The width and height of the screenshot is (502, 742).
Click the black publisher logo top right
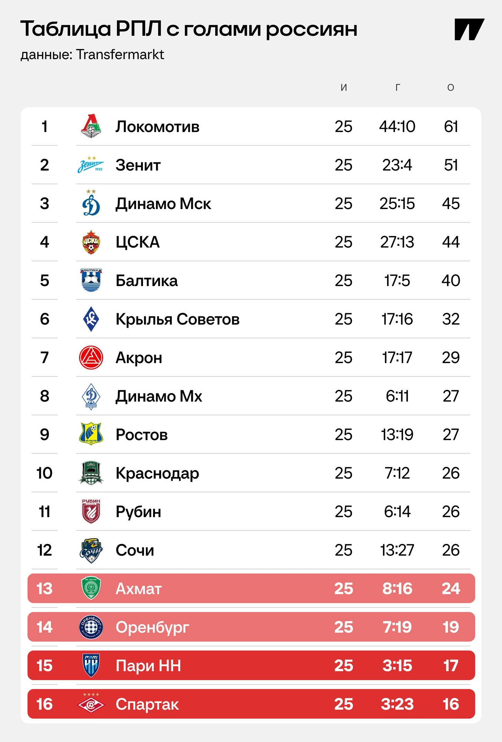[469, 30]
